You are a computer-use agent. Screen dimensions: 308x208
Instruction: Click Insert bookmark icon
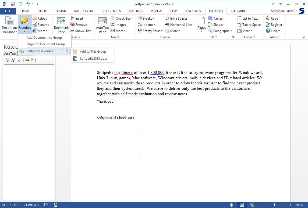(x=72, y=19)
